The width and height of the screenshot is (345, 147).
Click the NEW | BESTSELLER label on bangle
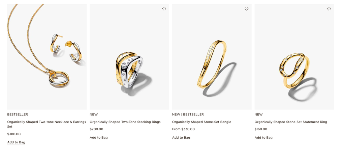point(188,114)
